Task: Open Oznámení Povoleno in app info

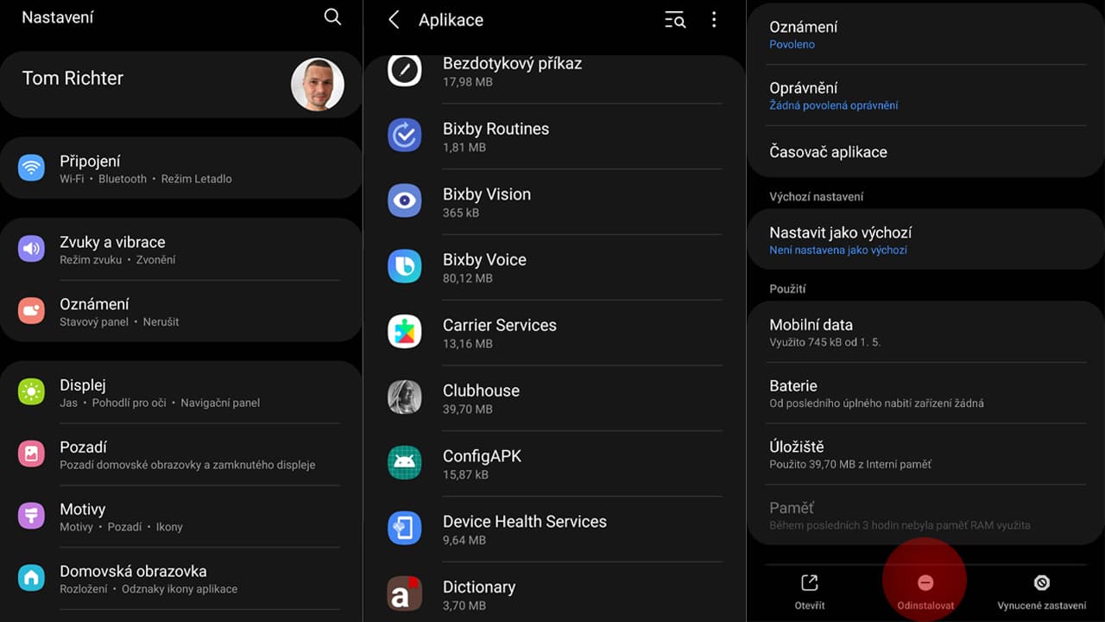Action: pyautogui.click(x=925, y=35)
